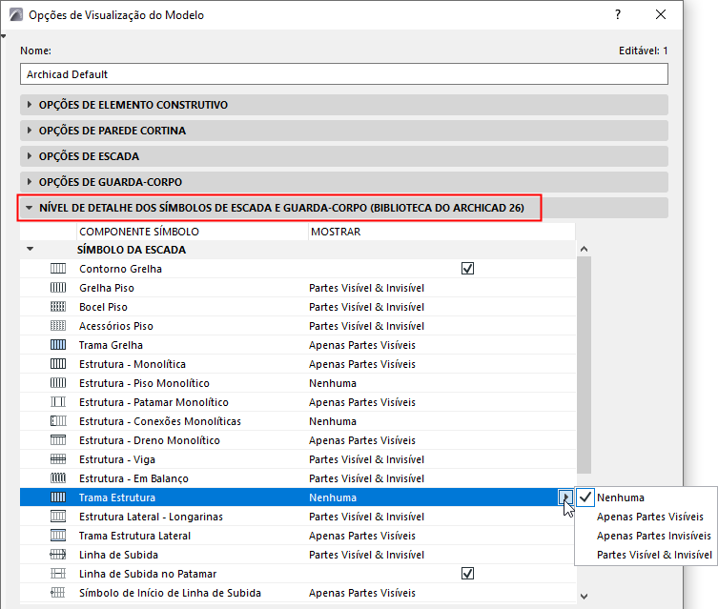This screenshot has height=609, width=718.
Task: Click the Trama Estrutura Lateral icon
Action: coord(58,536)
